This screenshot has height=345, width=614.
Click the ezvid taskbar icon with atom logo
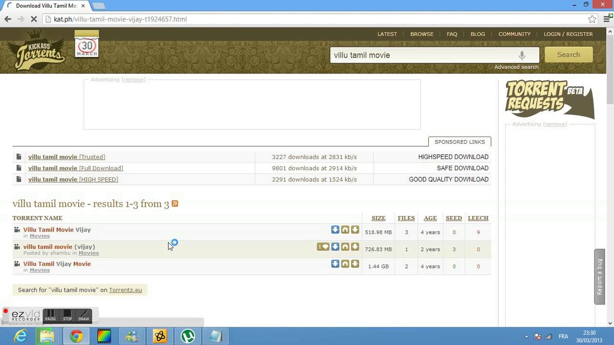[160, 336]
